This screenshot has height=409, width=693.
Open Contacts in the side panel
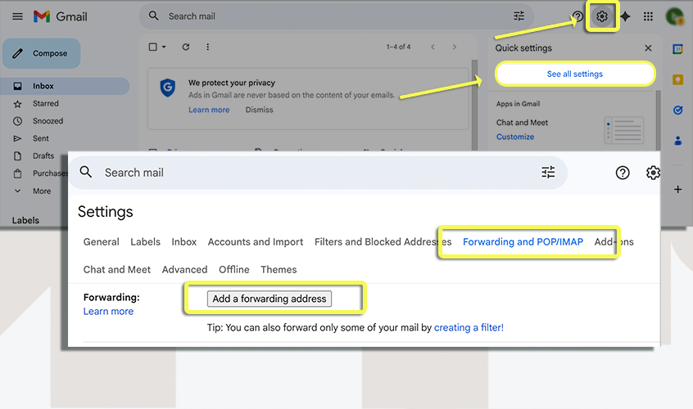tap(677, 140)
